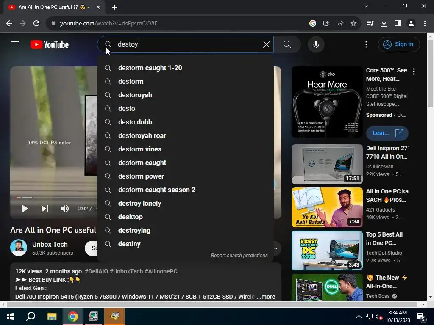Share this page icon
The height and width of the screenshot is (325, 434).
click(x=340, y=24)
